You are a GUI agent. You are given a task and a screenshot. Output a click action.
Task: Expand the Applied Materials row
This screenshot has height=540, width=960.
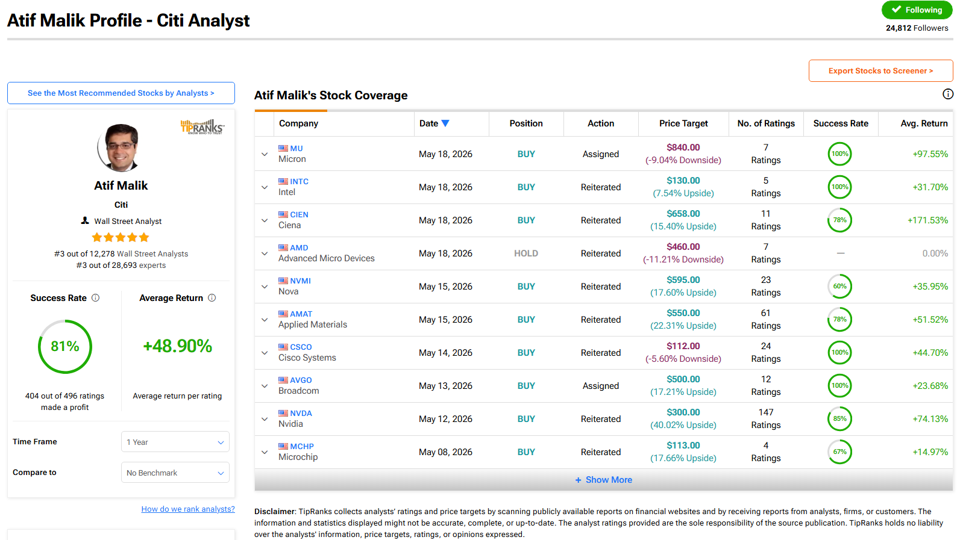pos(265,320)
